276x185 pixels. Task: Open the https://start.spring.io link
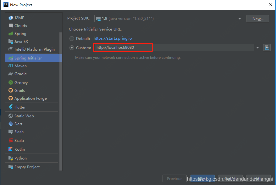click(113, 38)
